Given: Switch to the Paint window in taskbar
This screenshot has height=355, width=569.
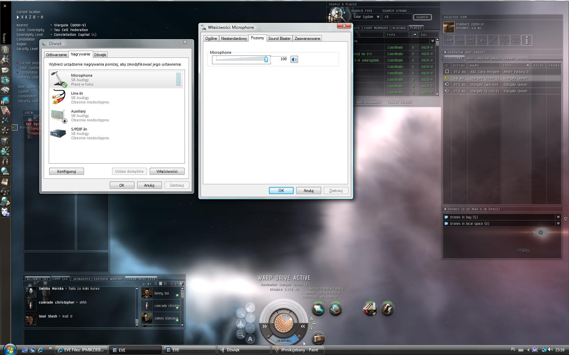Looking at the screenshot, I should point(299,350).
